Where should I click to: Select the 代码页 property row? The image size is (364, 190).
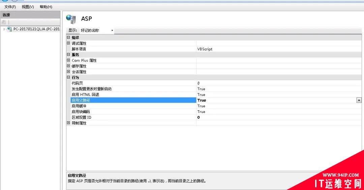click(x=133, y=83)
